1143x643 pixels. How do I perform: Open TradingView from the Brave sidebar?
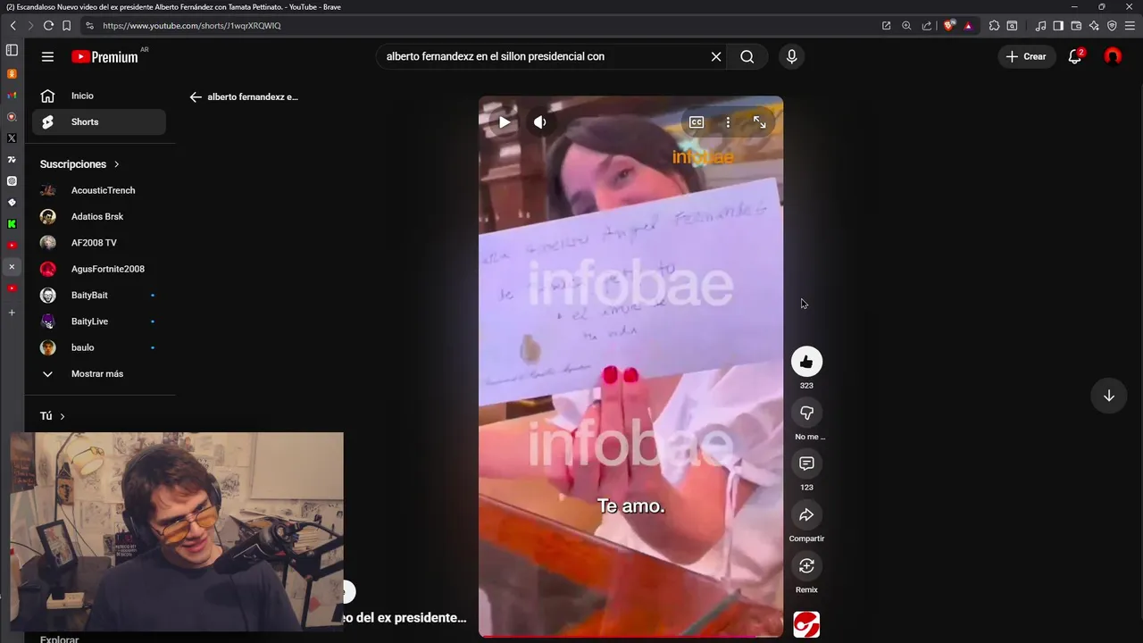[12, 160]
